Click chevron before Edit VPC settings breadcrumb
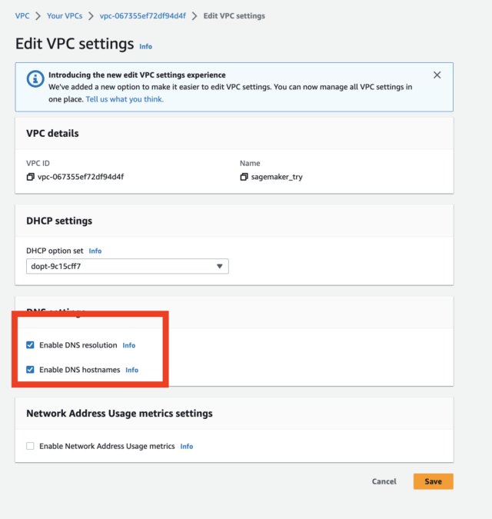Viewport: 492px width, 519px height. 194,16
